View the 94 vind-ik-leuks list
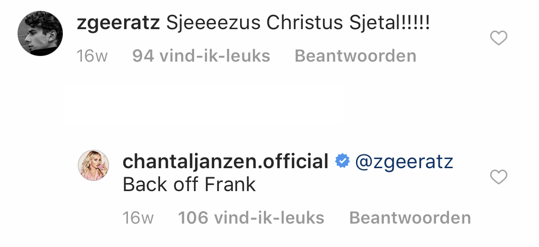This screenshot has width=539, height=247. click(201, 56)
